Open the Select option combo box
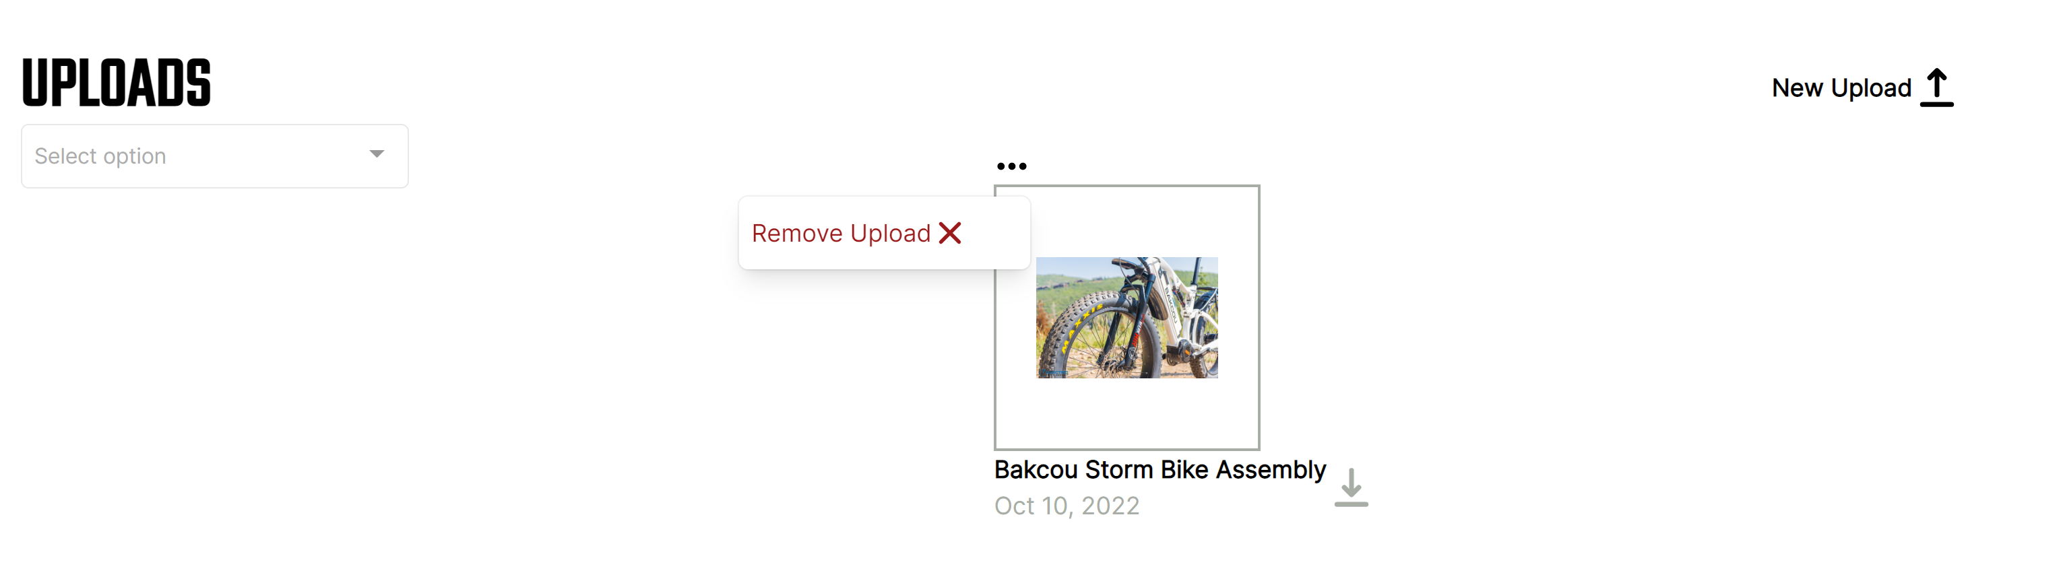 pyautogui.click(x=215, y=156)
